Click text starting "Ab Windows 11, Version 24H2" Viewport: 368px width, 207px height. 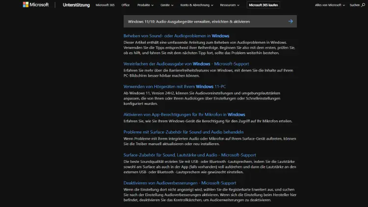(202, 98)
